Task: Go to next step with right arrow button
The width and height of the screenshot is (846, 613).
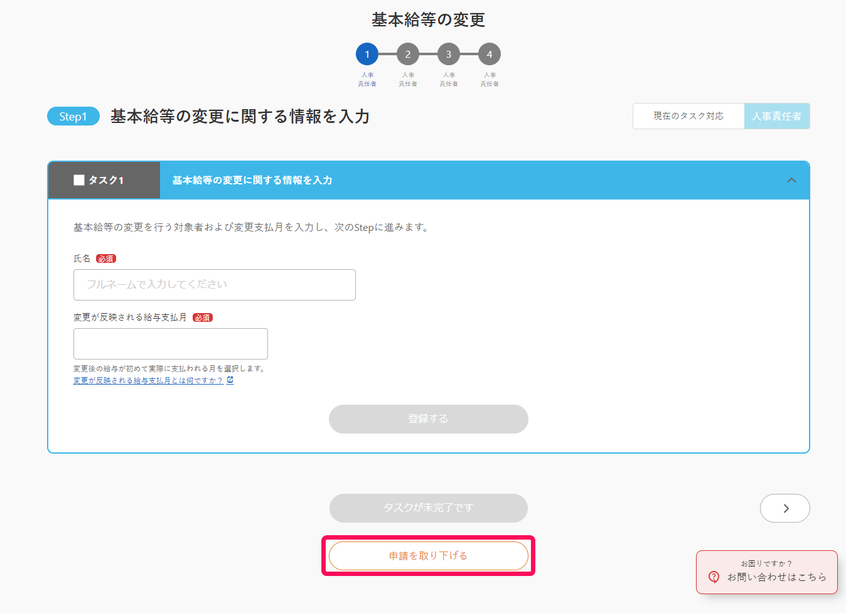Action: click(785, 508)
